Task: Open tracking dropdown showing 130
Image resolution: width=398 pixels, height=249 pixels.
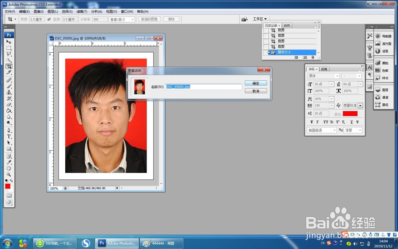Action: tap(331, 105)
